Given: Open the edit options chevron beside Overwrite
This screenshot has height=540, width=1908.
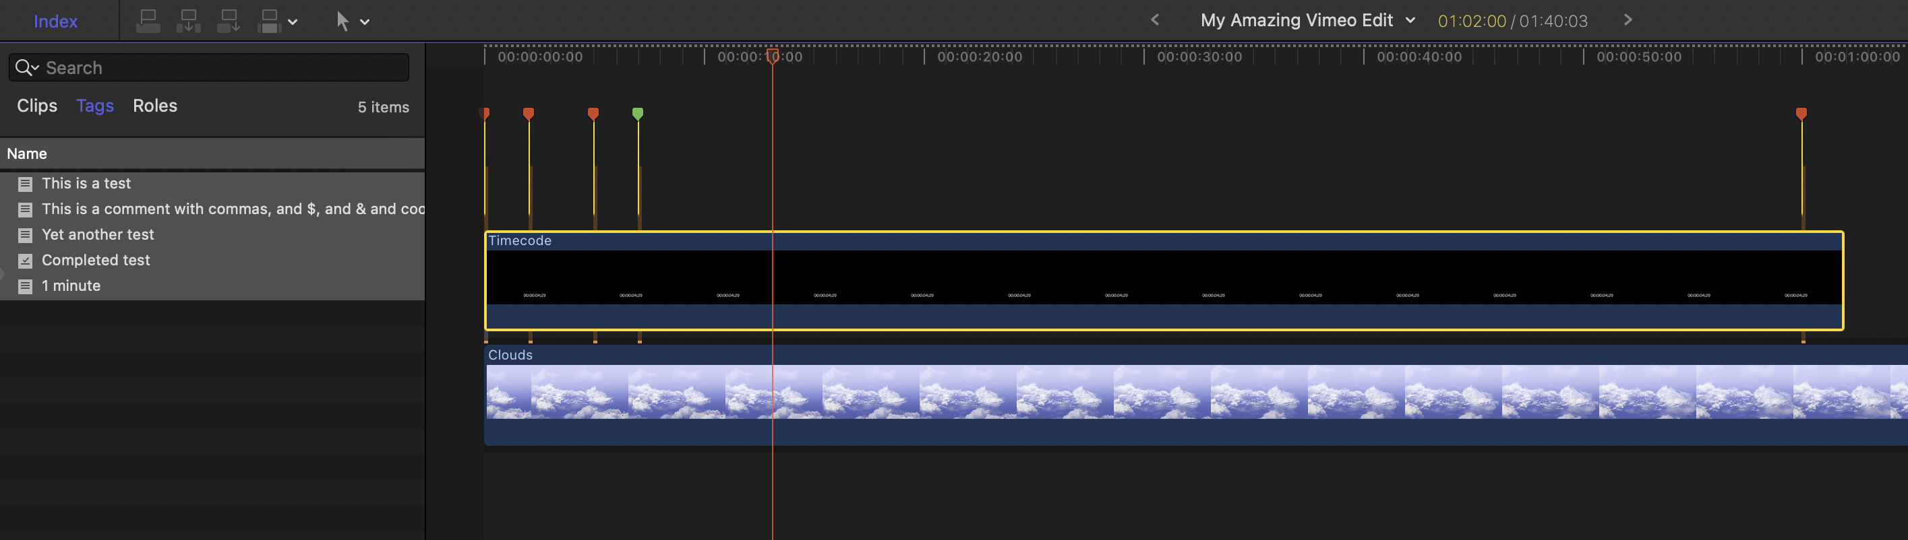Looking at the screenshot, I should 293,22.
